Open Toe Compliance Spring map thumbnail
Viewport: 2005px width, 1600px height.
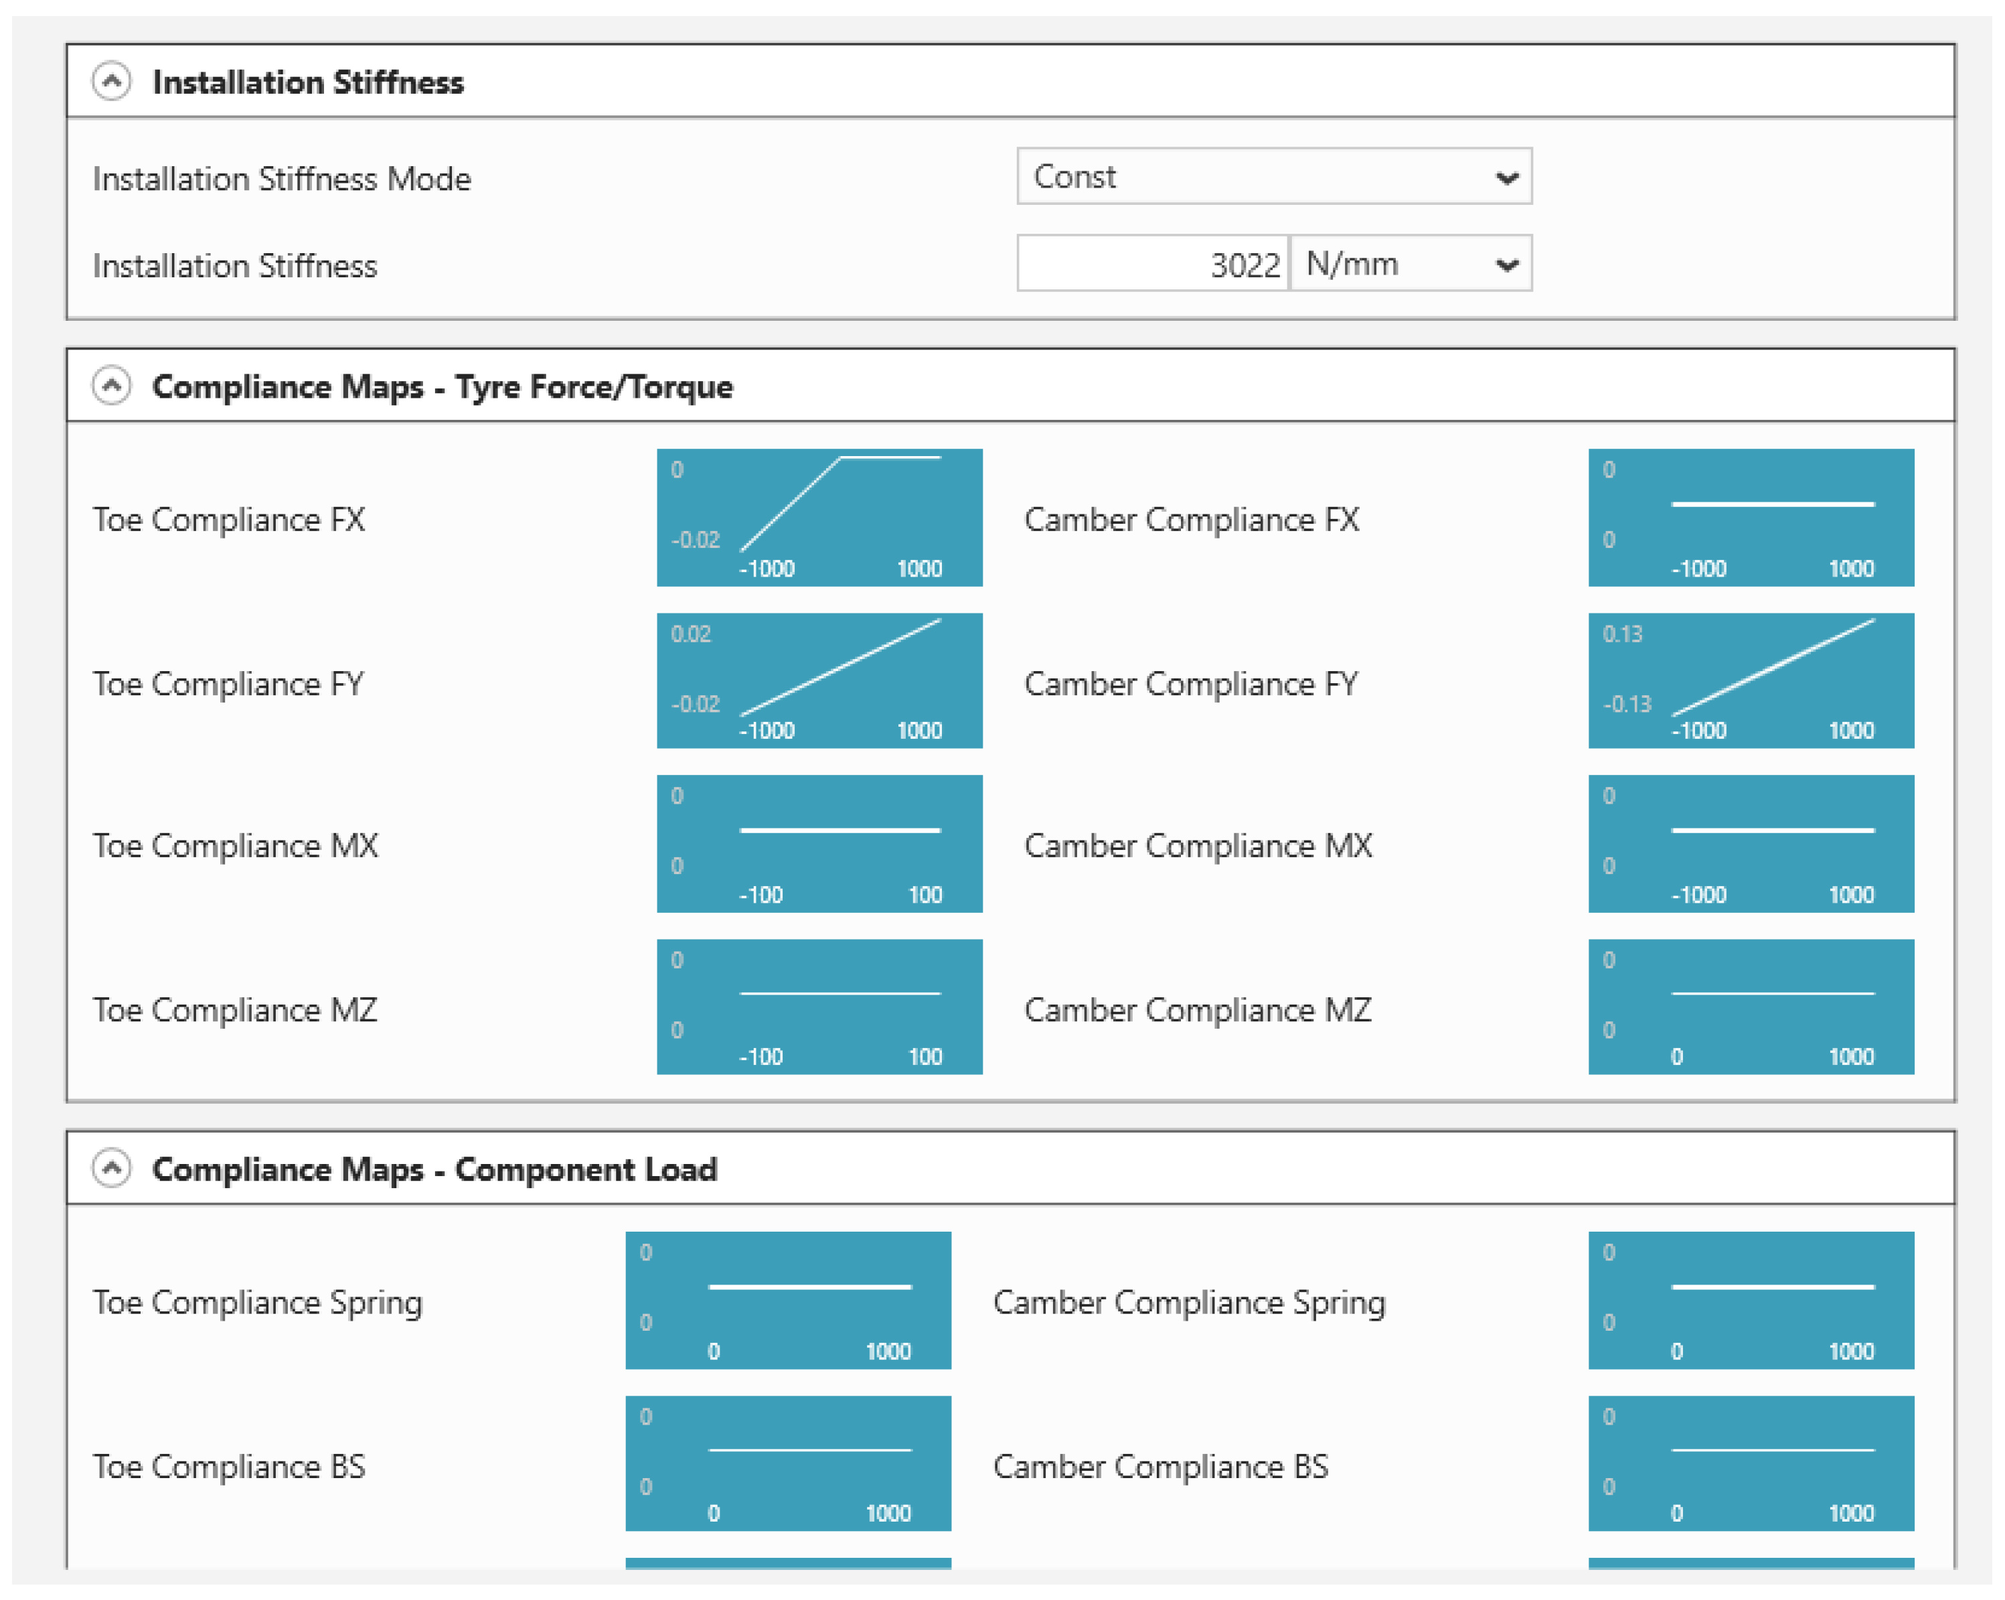click(788, 1301)
